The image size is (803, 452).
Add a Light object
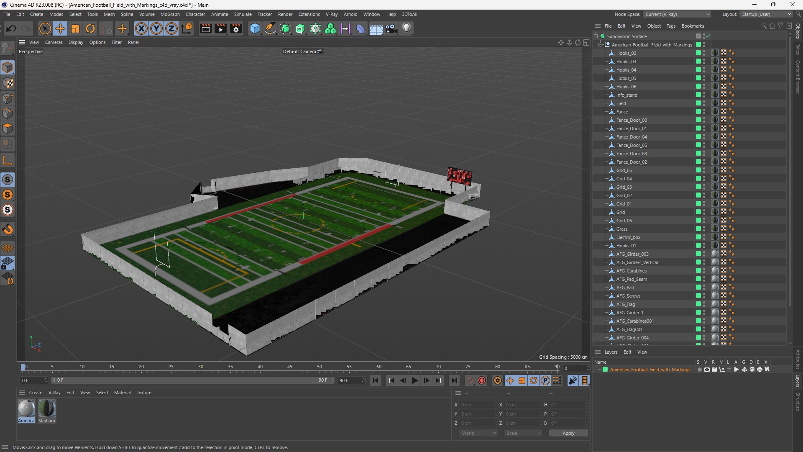[x=407, y=28]
